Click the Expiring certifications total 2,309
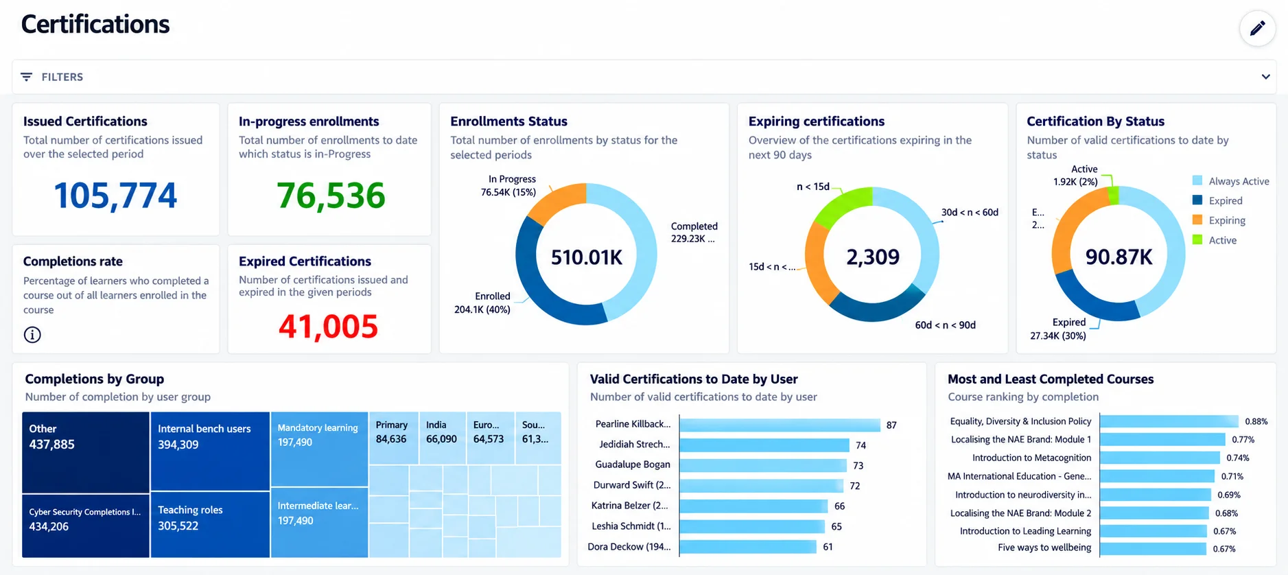This screenshot has width=1288, height=575. 872,257
